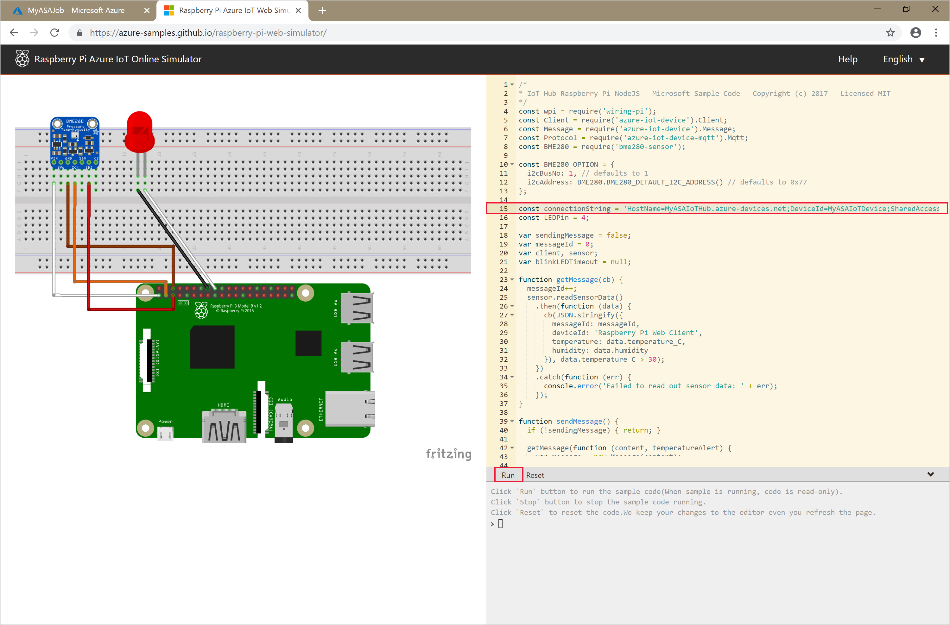This screenshot has height=625, width=950.
Task: Click the browser back navigation icon
Action: click(15, 33)
